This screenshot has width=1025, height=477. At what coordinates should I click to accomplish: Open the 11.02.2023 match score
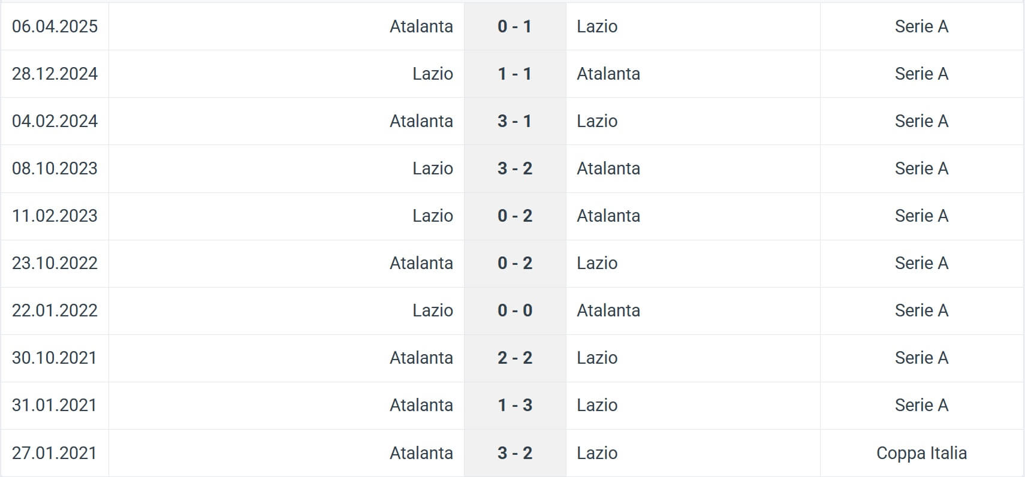(x=514, y=216)
